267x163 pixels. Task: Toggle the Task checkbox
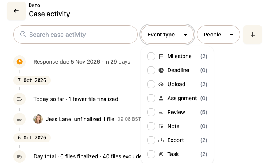coord(151,154)
